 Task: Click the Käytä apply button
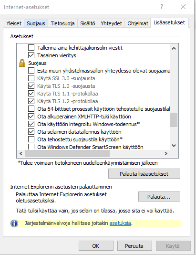point(173,246)
